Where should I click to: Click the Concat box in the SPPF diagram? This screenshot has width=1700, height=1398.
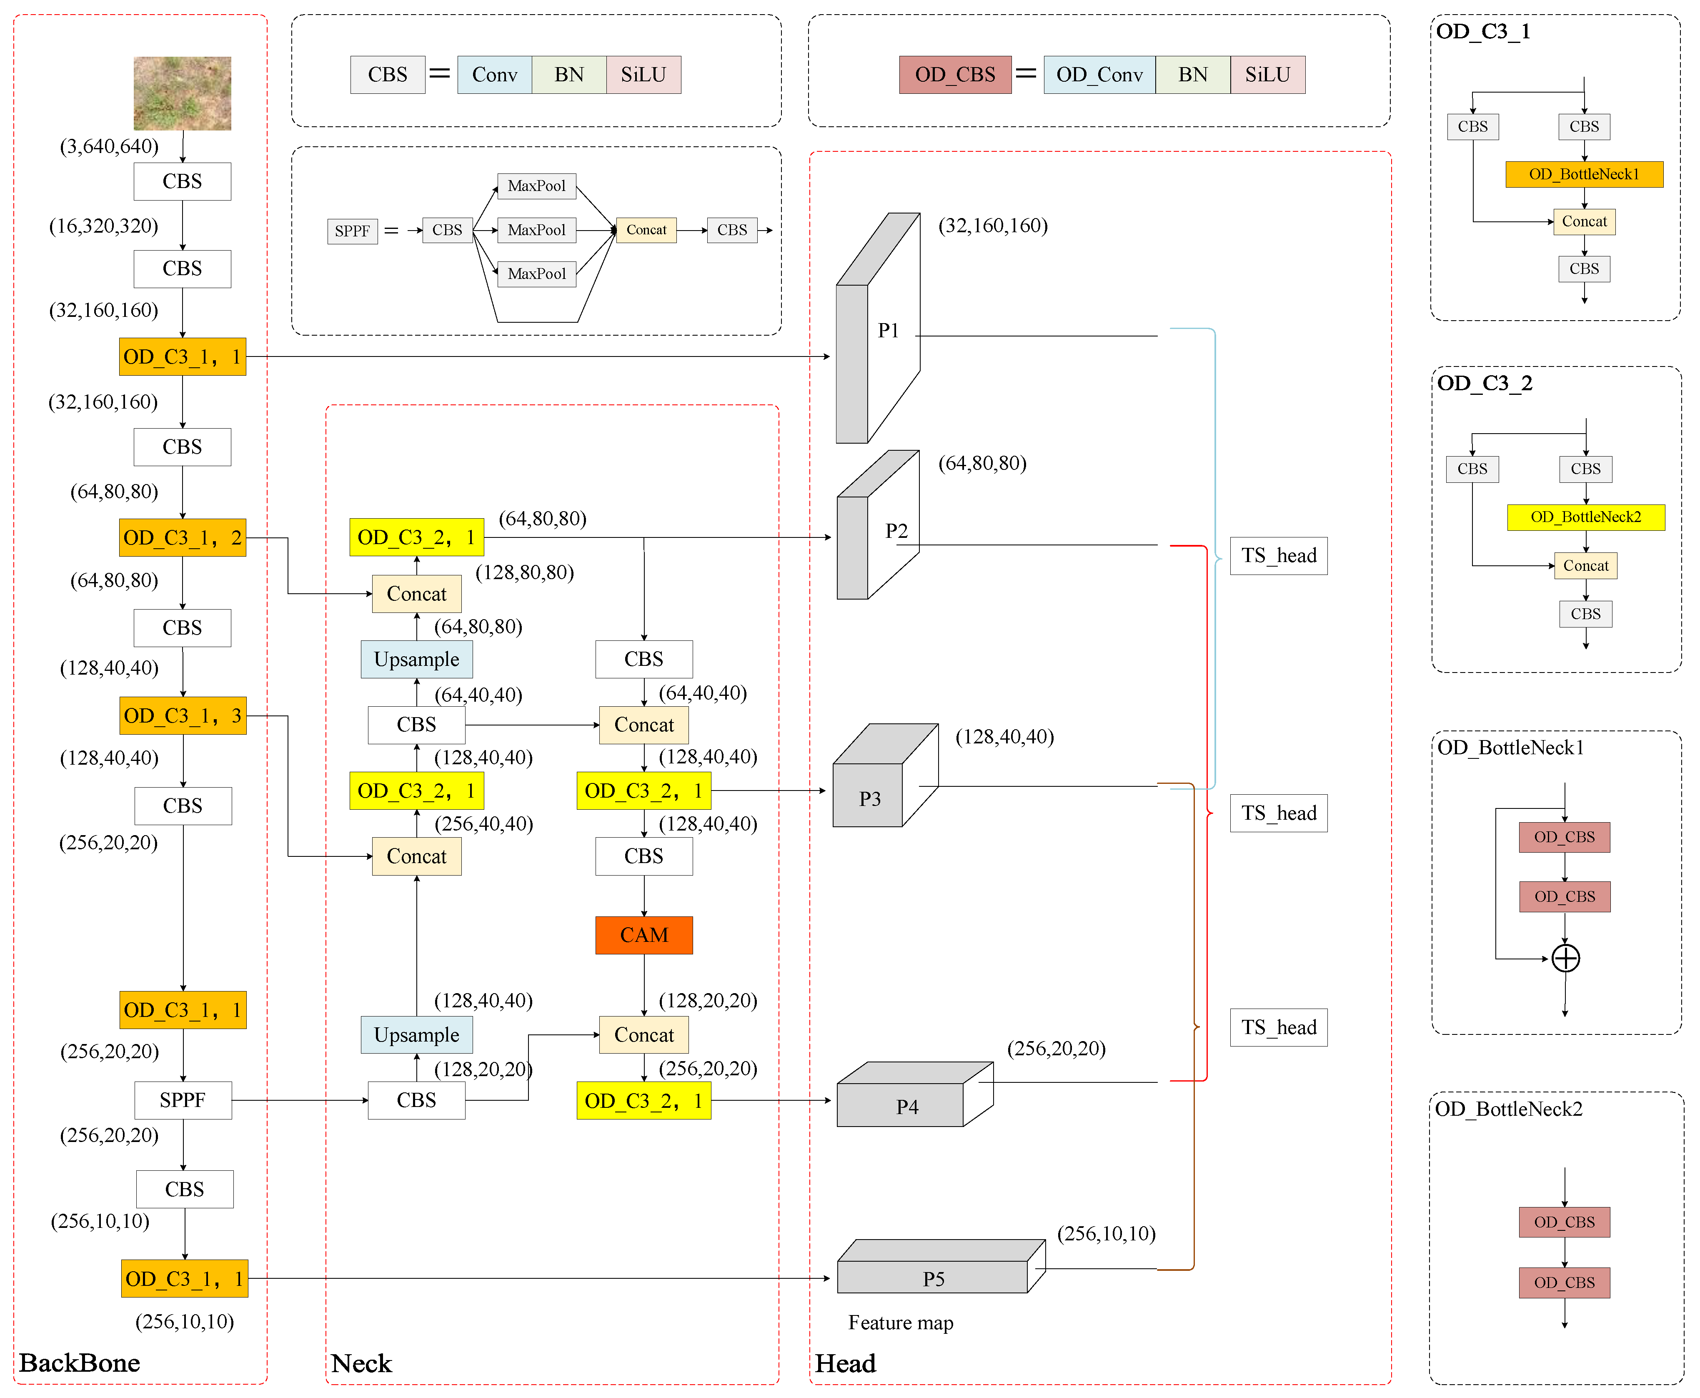click(x=646, y=230)
